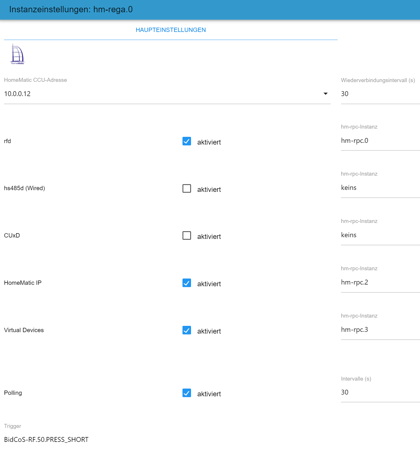Expand the HomeMatic CCU-Adresse dropdown arrow
Image resolution: width=420 pixels, height=449 pixels.
coord(326,94)
